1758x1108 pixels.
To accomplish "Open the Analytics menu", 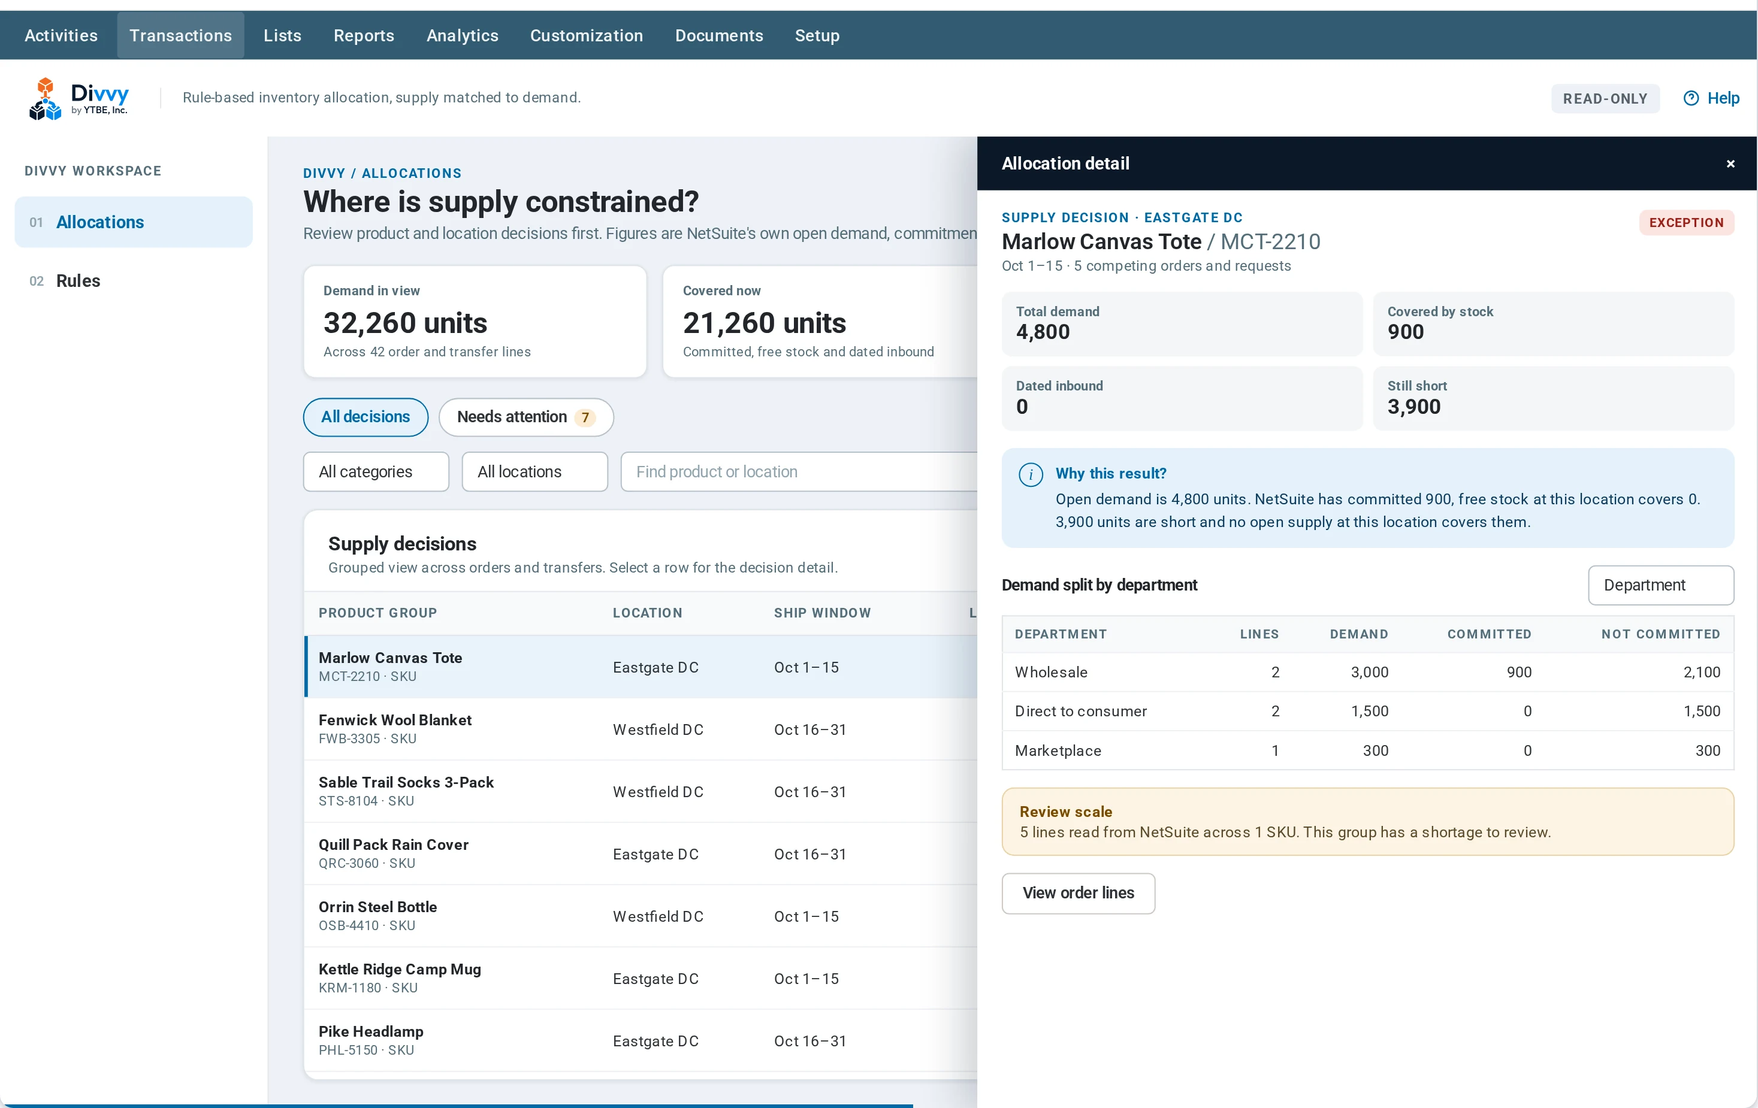I will click(x=462, y=35).
